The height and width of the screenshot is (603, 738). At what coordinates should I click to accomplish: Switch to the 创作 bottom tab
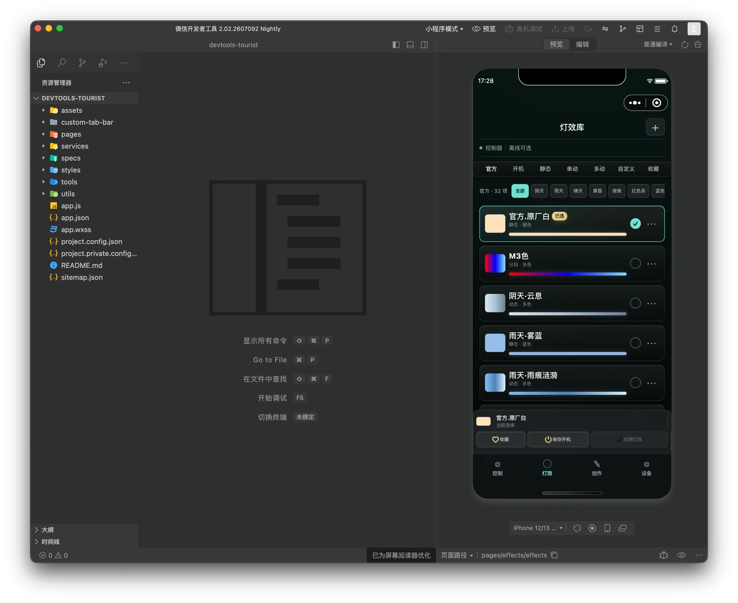596,468
